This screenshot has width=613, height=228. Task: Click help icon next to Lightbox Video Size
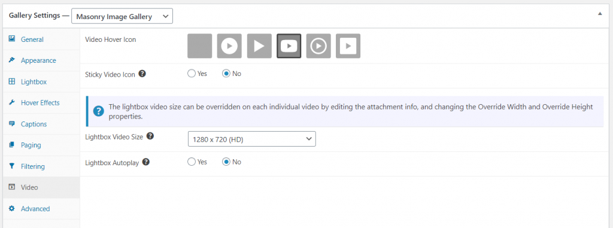tap(150, 136)
